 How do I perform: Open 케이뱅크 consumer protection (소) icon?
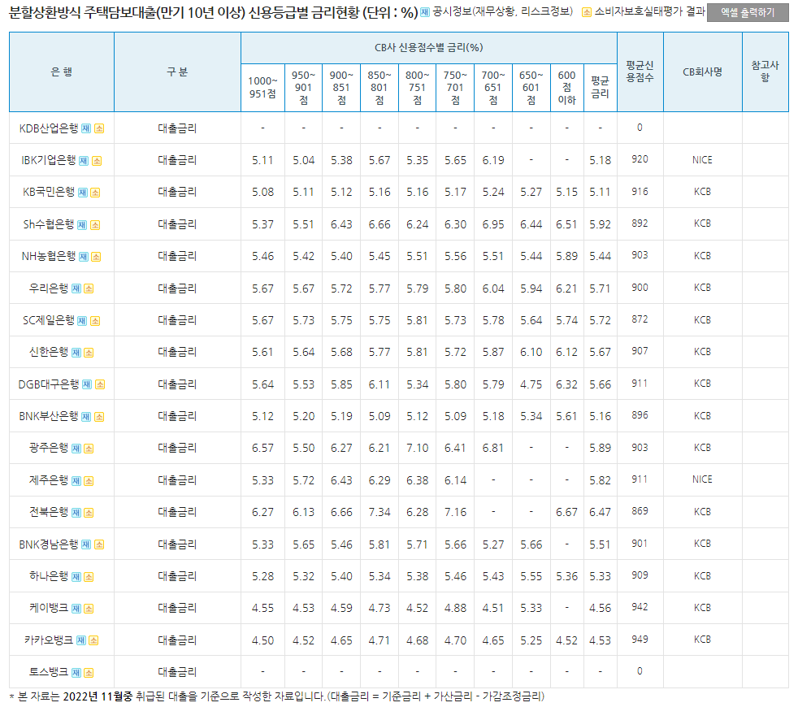point(89,608)
